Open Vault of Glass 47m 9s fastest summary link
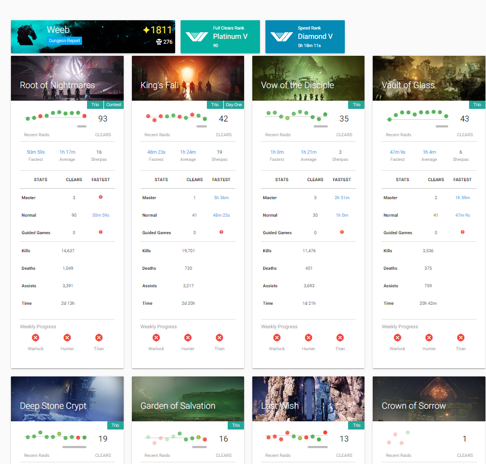 point(397,152)
